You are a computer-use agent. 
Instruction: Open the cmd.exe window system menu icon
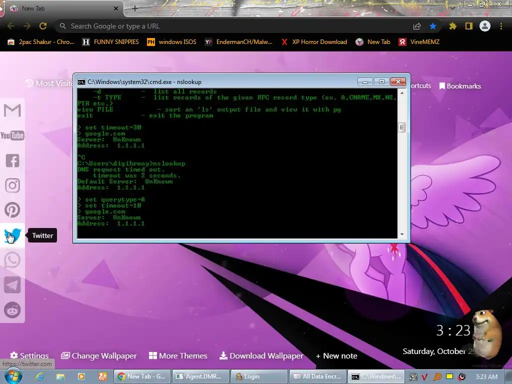[x=81, y=82]
